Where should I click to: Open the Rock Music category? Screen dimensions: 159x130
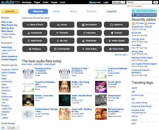point(89,41)
